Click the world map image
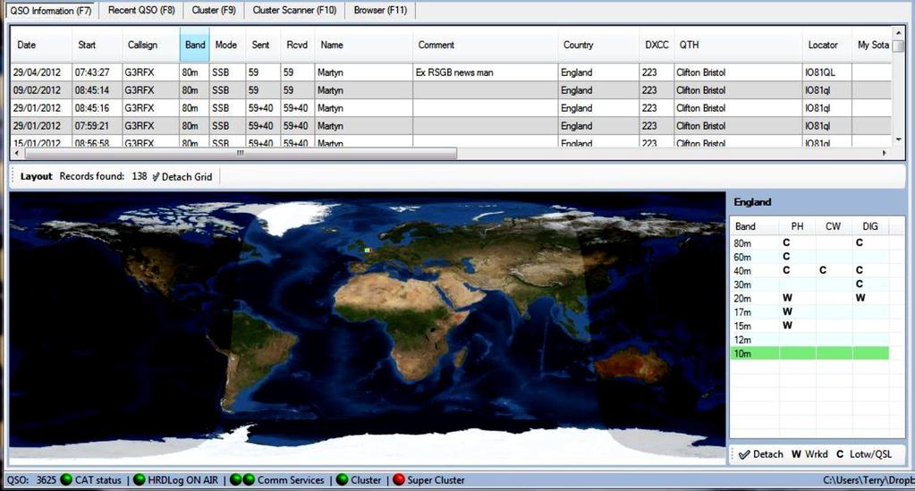The width and height of the screenshot is (915, 491). 368,327
